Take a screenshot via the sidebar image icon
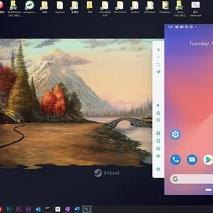Viewport: 213px width, 213px height. point(159,133)
